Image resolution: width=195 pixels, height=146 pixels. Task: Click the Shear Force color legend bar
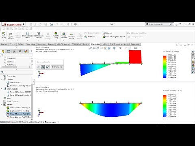[165, 67]
